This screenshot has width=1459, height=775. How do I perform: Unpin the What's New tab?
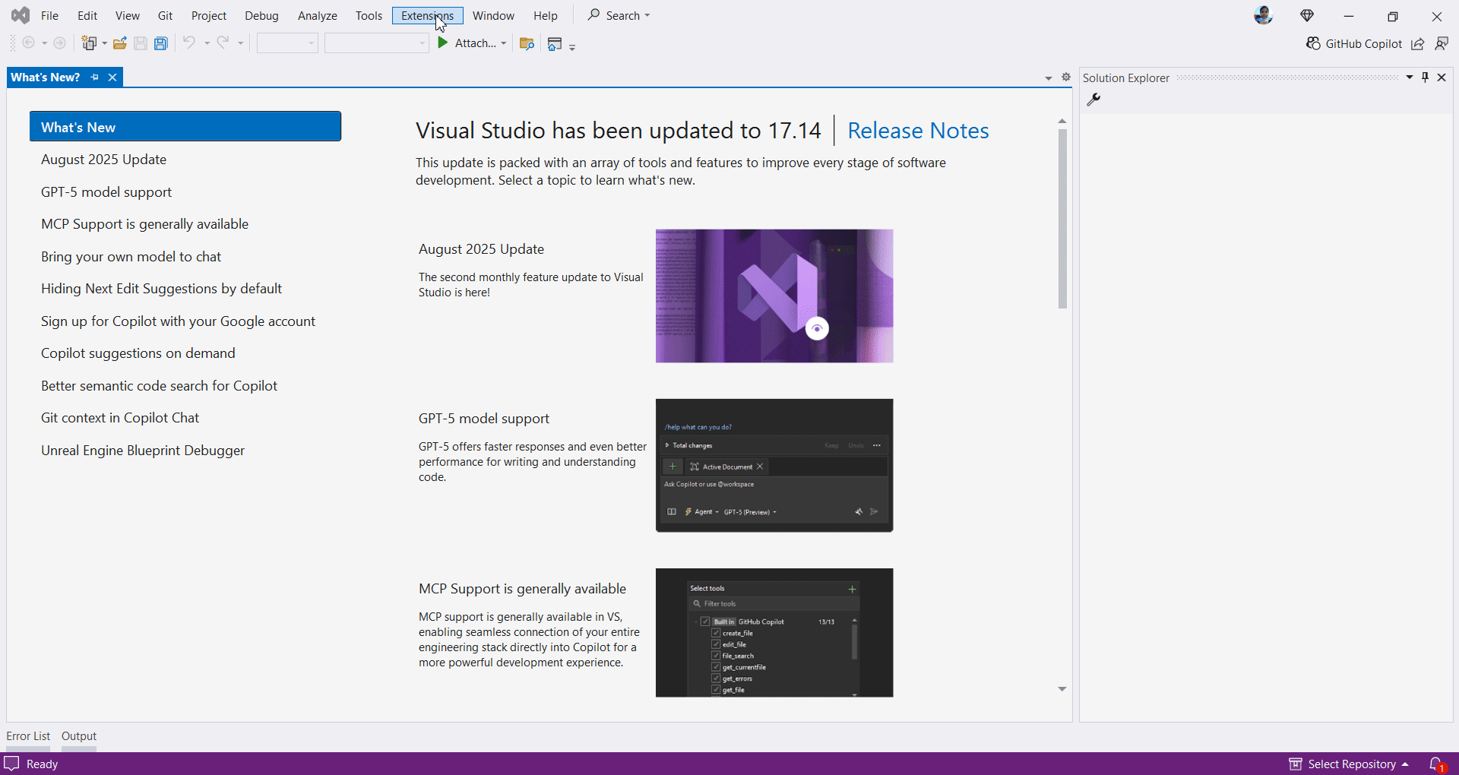[94, 77]
